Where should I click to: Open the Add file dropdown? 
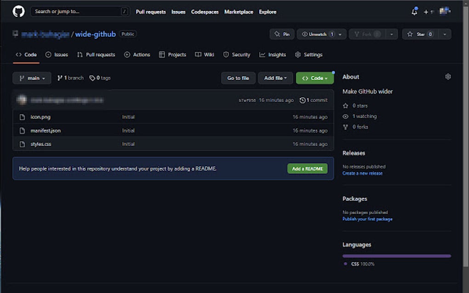pyautogui.click(x=275, y=78)
